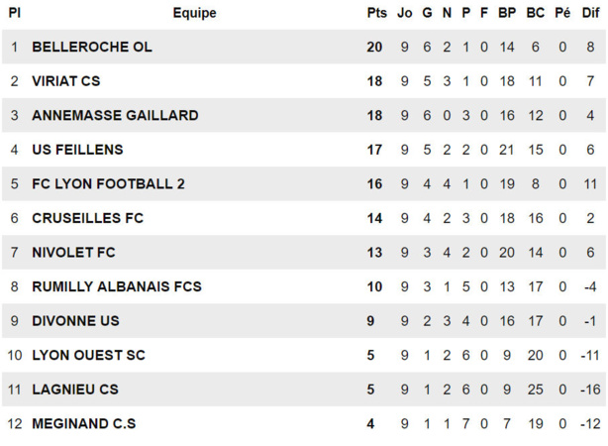This screenshot has width=608, height=446.
Task: Select the CRUSEILLES FC row name
Action: (x=87, y=218)
